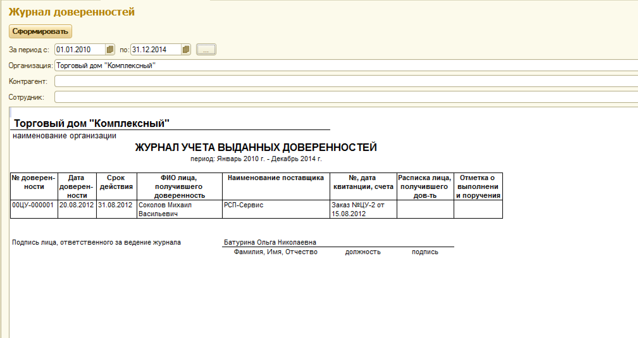638x338 pixels.
Task: Select the Организация input field
Action: (x=346, y=66)
